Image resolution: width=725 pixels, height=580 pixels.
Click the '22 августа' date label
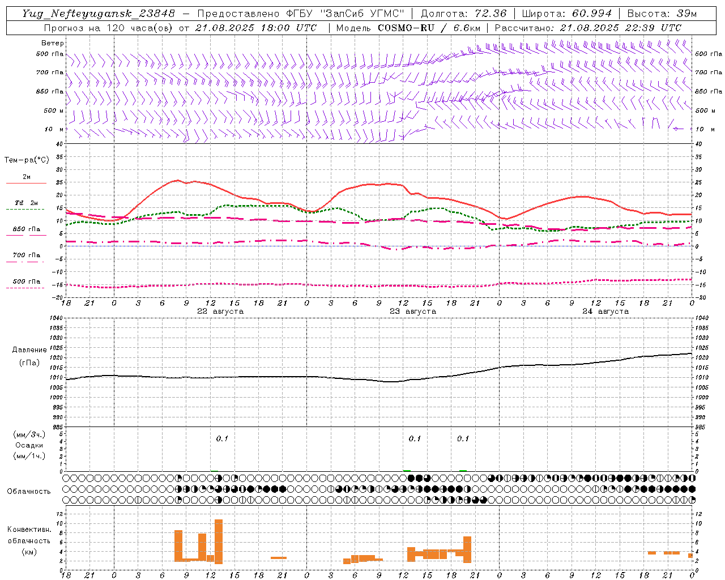click(220, 312)
